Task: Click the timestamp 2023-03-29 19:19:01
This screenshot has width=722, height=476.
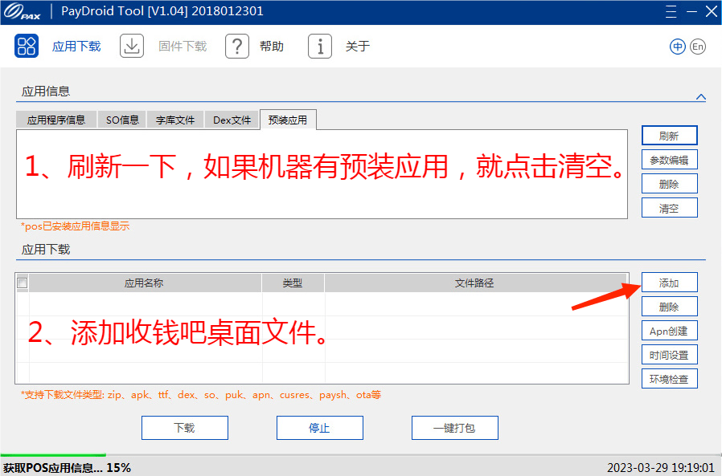Action: point(661,468)
